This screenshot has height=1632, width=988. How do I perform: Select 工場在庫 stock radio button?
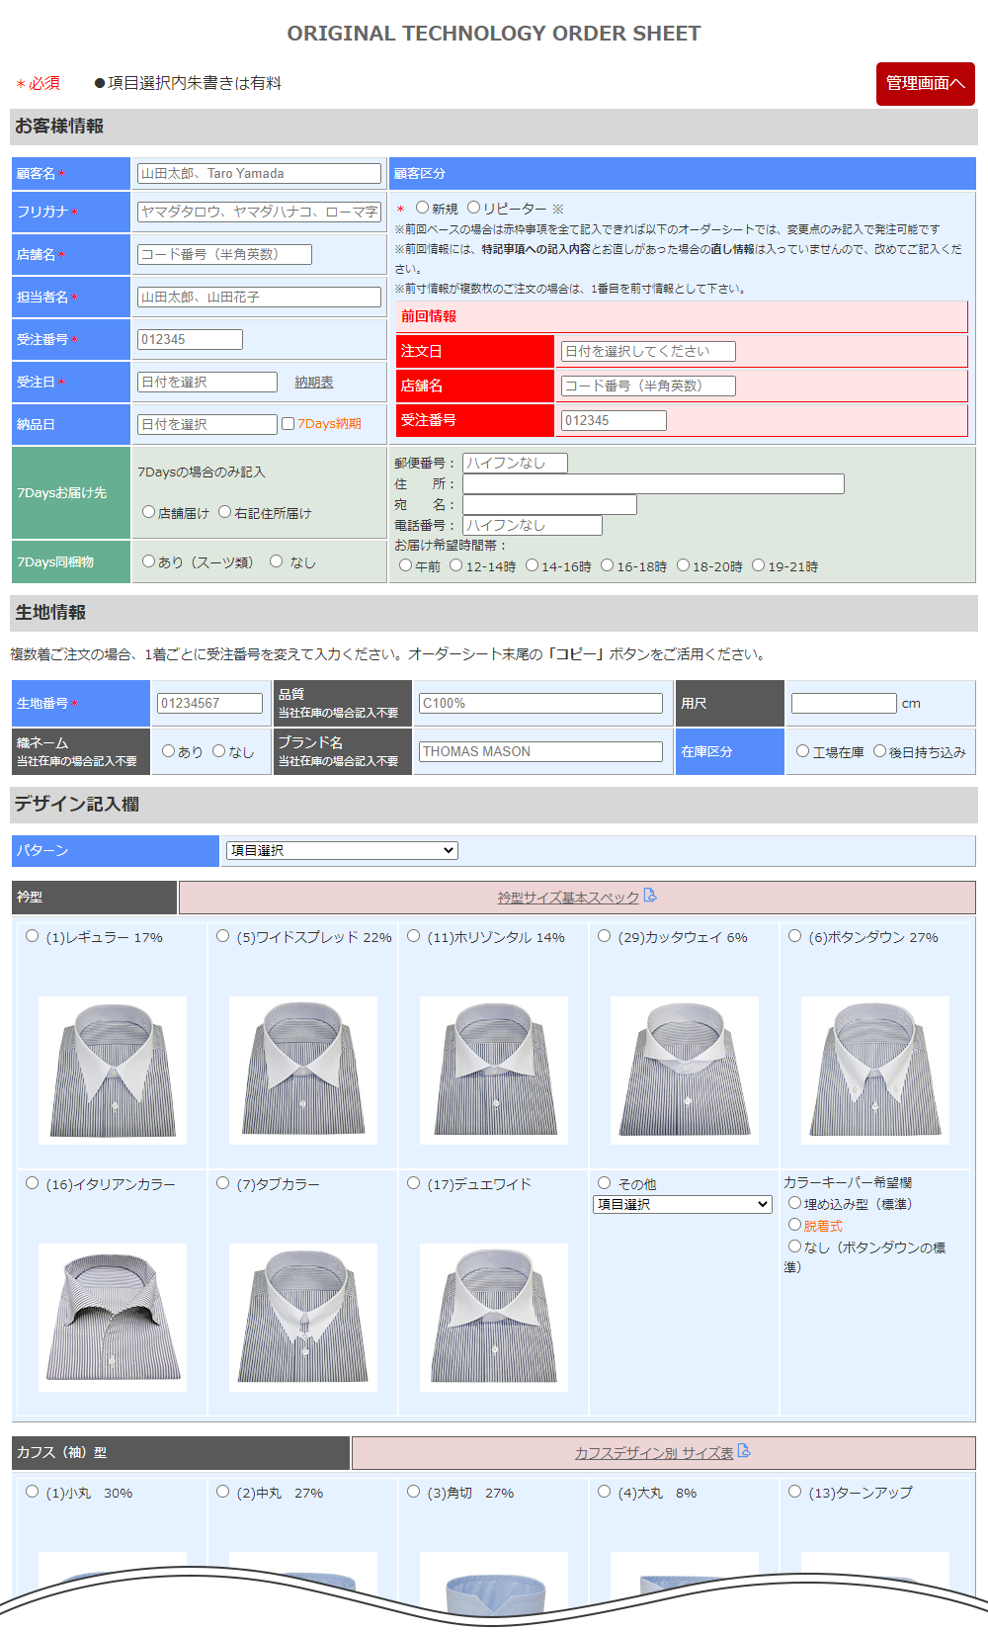(x=802, y=751)
